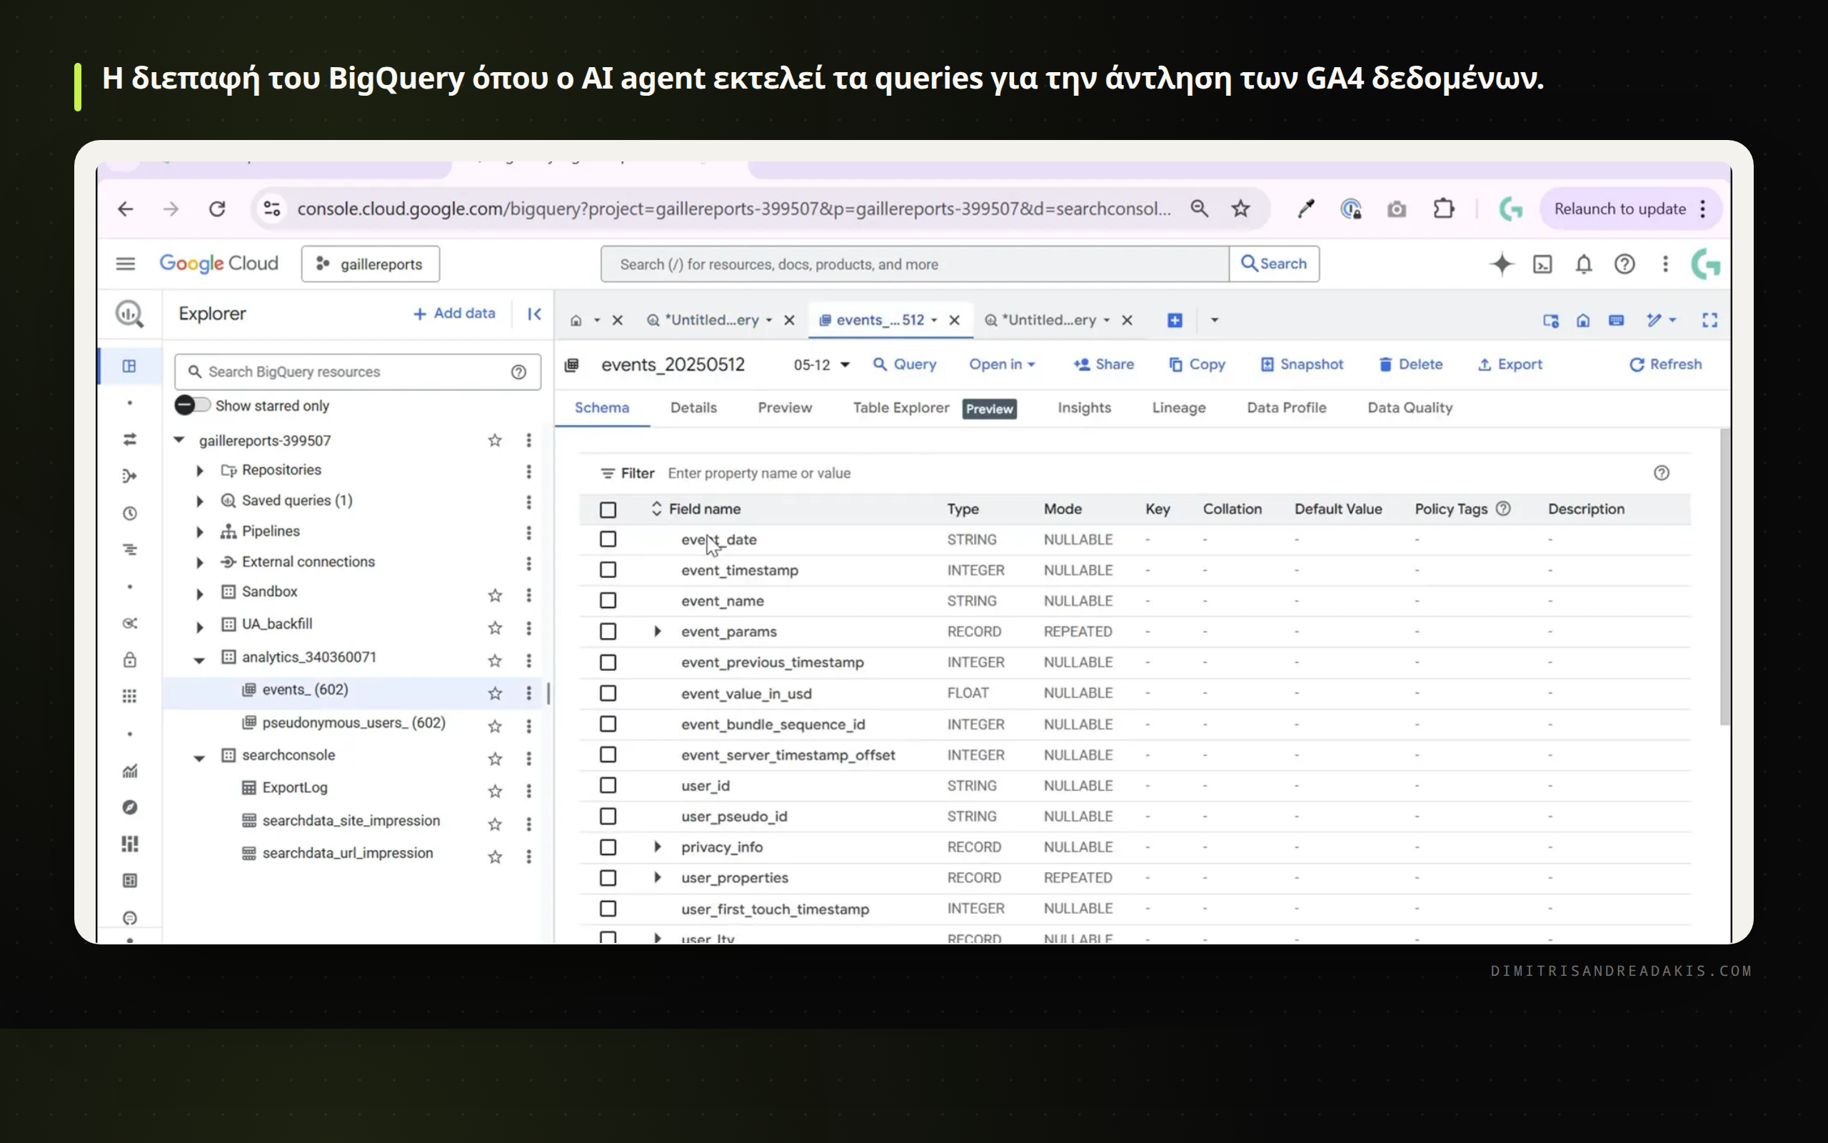Open the Gemini sparkle assistant icon
Screen dimensions: 1828x1143
point(1502,264)
